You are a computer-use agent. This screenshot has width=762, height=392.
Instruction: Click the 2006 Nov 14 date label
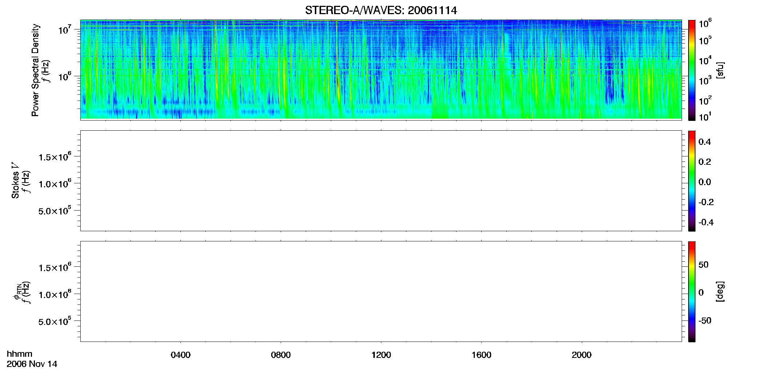(x=32, y=364)
